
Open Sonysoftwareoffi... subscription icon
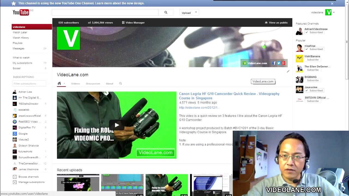click(x=15, y=157)
